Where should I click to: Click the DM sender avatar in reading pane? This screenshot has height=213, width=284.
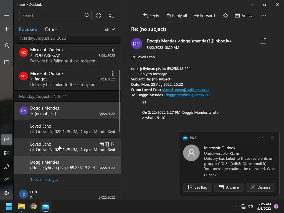(136, 44)
